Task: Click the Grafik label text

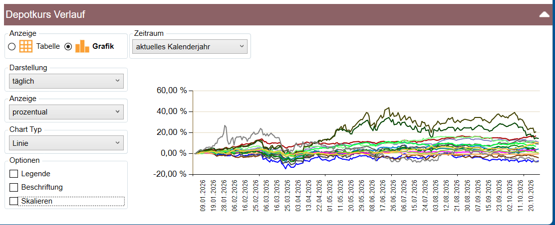Action: 103,46
